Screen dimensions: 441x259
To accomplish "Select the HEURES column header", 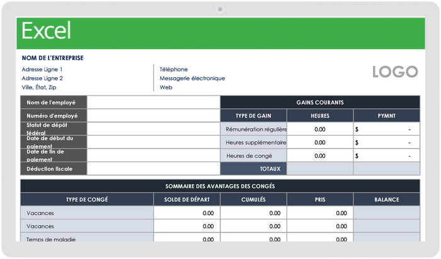I will [x=320, y=116].
